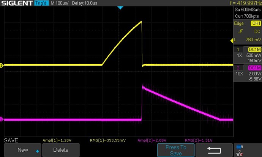The image size is (262, 157).
Task: Click the 10X channel 2 probe setting
Action: [x=239, y=74]
